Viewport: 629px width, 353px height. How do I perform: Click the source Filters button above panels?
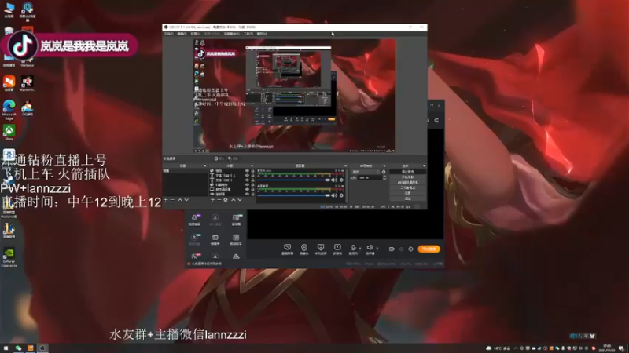tap(233, 158)
